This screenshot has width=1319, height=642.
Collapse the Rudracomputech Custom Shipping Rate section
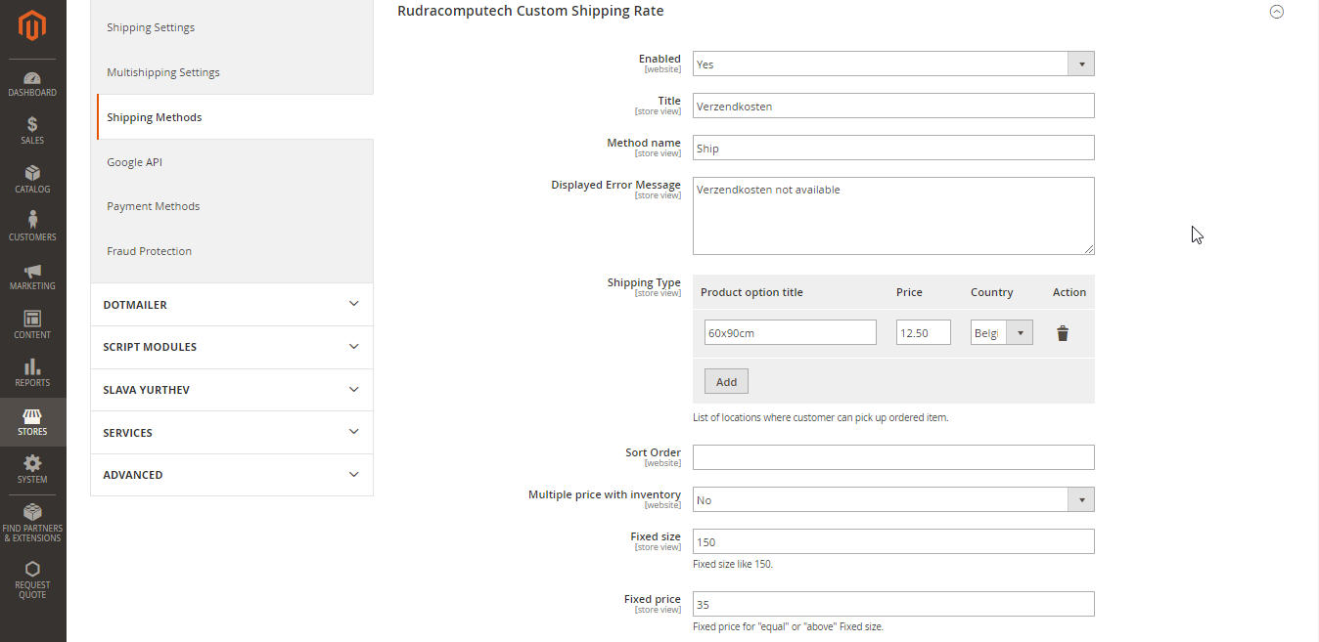coord(1276,12)
